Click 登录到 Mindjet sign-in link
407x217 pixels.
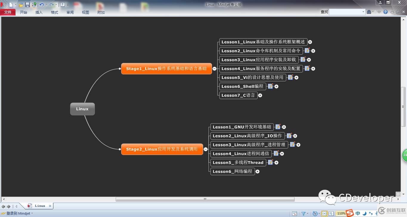pyautogui.click(x=18, y=213)
